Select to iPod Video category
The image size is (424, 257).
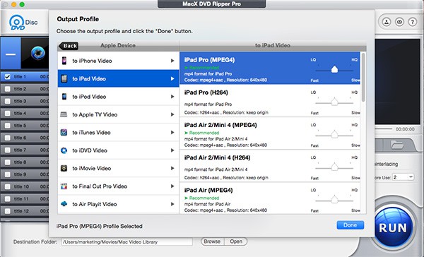118,97
